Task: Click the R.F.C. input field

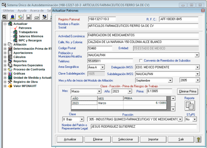Action: pyautogui.click(x=179, y=19)
